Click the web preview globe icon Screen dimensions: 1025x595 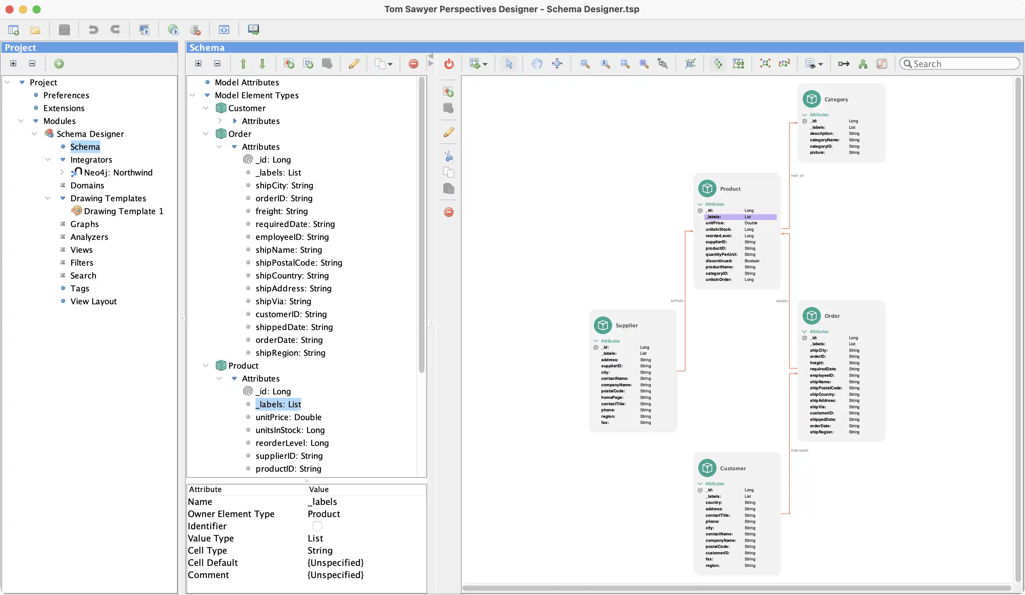[x=173, y=30]
